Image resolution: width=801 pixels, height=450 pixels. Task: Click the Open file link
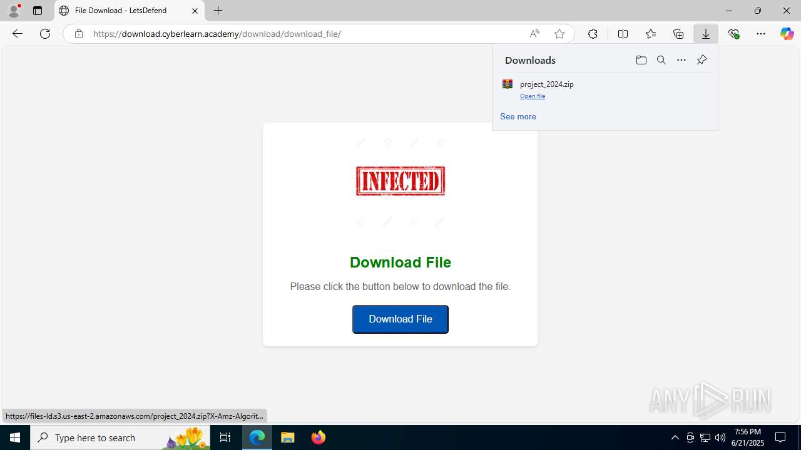[x=533, y=96]
